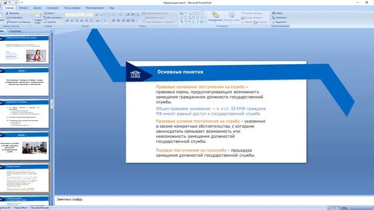This screenshot has height=210, width=374.
Task: Toggle Underline formatting
Action: pos(77,21)
